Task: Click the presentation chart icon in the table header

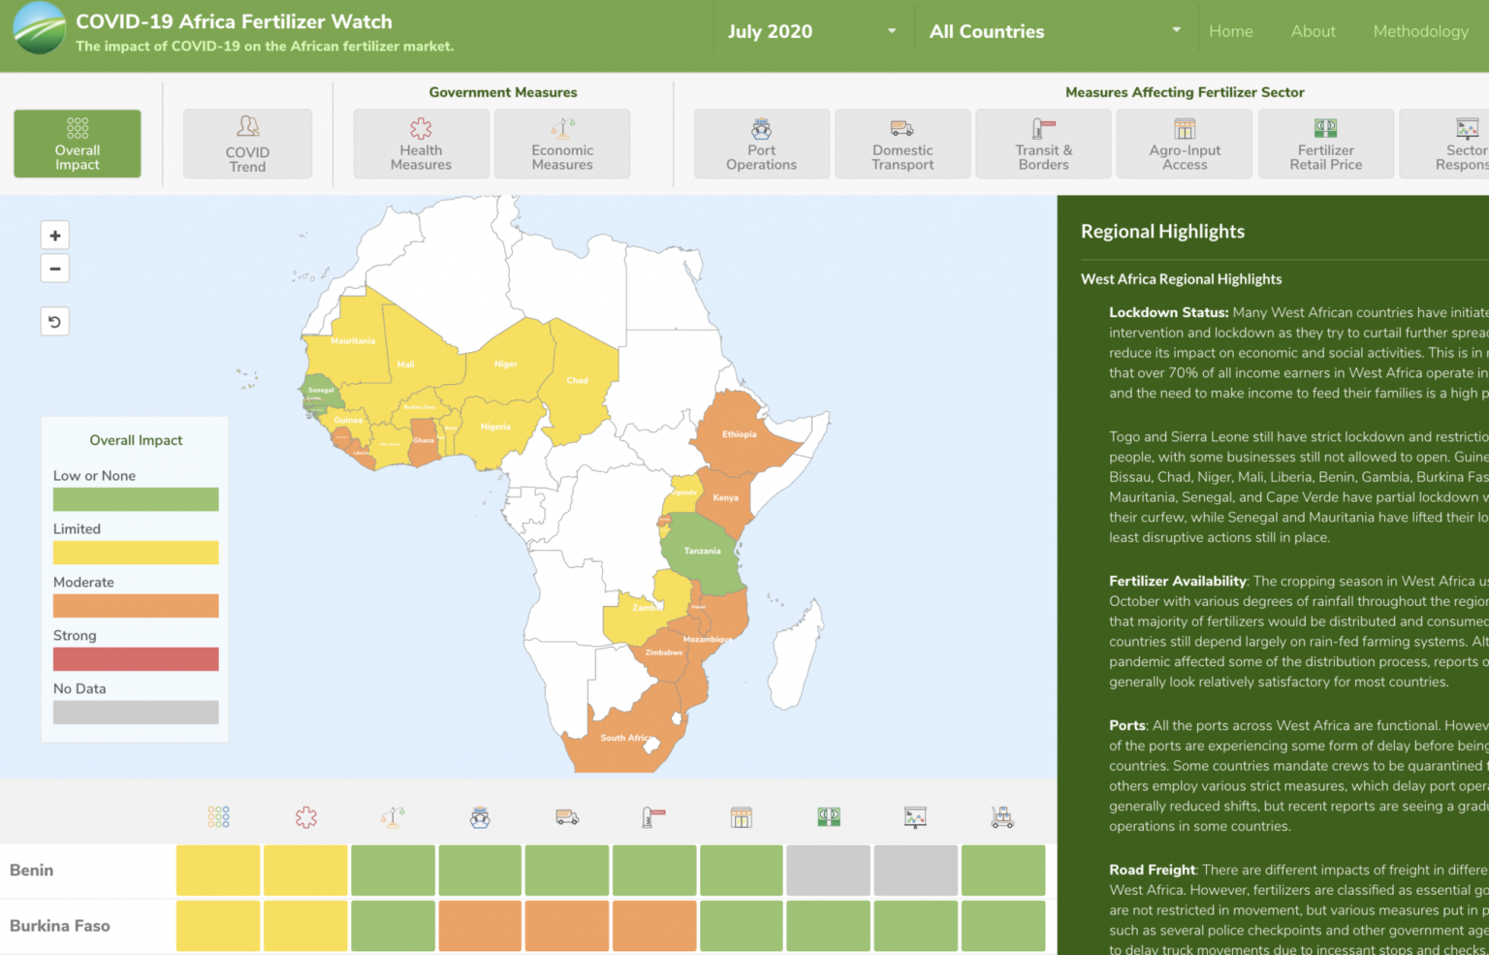Action: click(x=914, y=816)
